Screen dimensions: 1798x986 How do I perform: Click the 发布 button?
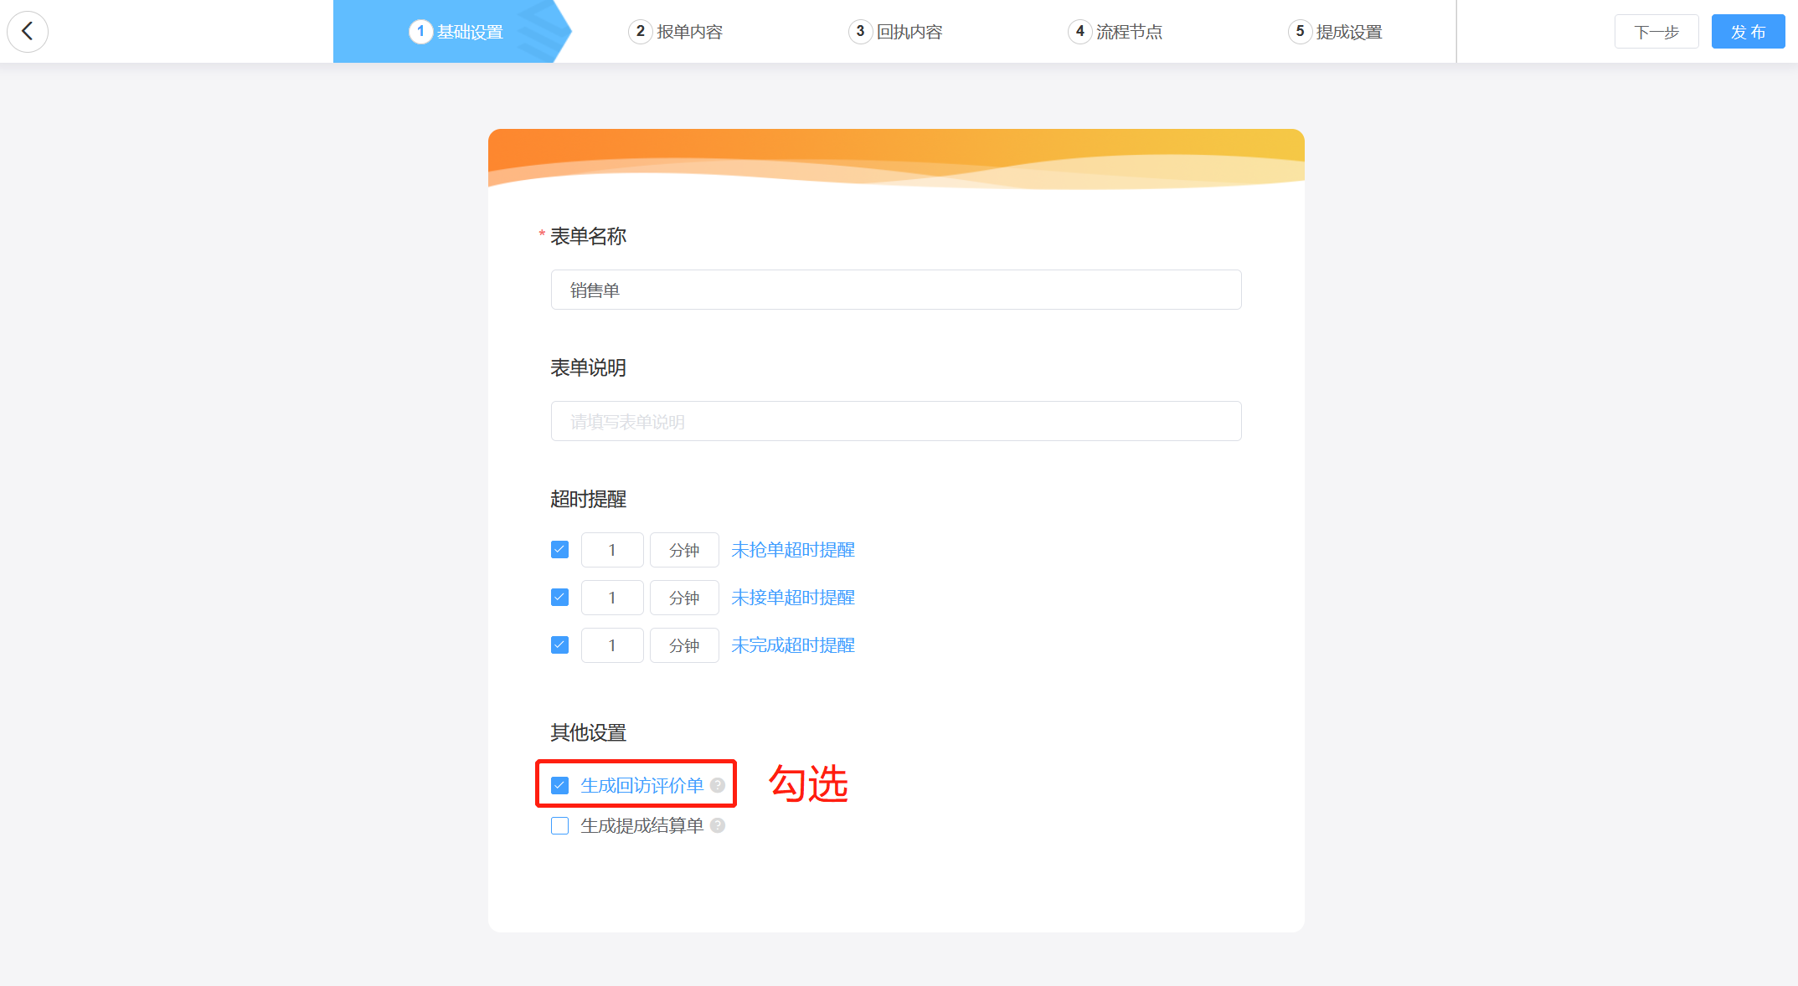[x=1748, y=32]
